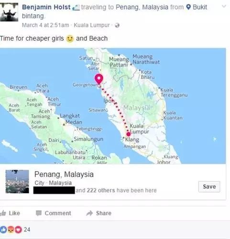Click the location pin icon before Bukit bintang
Viewport: 230px width, 239px height.
[x=188, y=7]
